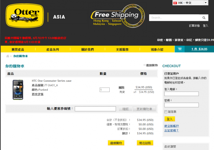This screenshot has height=150, width=214.
Task: Open the 支援服務 menu
Action: pos(122,49)
